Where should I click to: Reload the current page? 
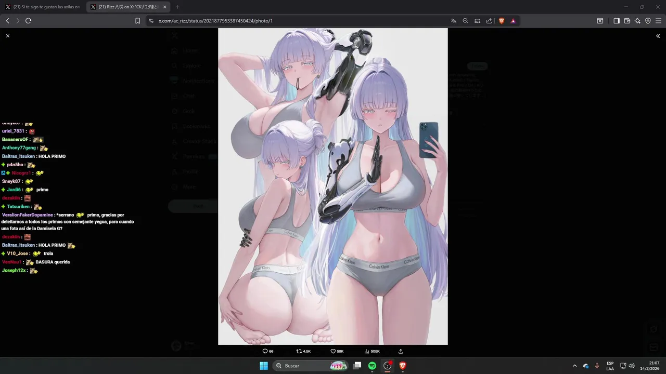tap(28, 21)
